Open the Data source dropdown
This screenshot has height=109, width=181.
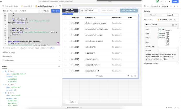tap(168, 20)
